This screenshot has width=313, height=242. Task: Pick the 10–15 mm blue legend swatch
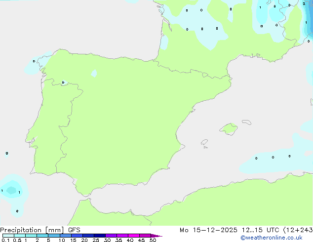tap(66, 236)
